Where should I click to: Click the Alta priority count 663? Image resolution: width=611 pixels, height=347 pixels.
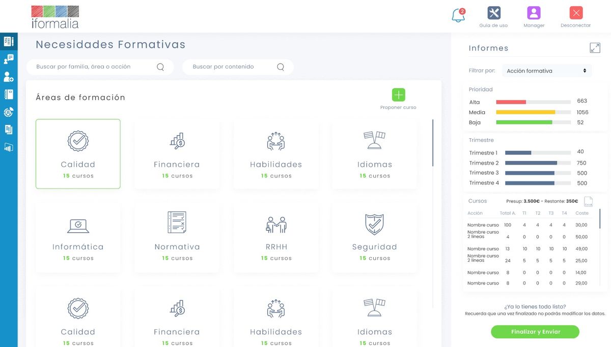(582, 101)
